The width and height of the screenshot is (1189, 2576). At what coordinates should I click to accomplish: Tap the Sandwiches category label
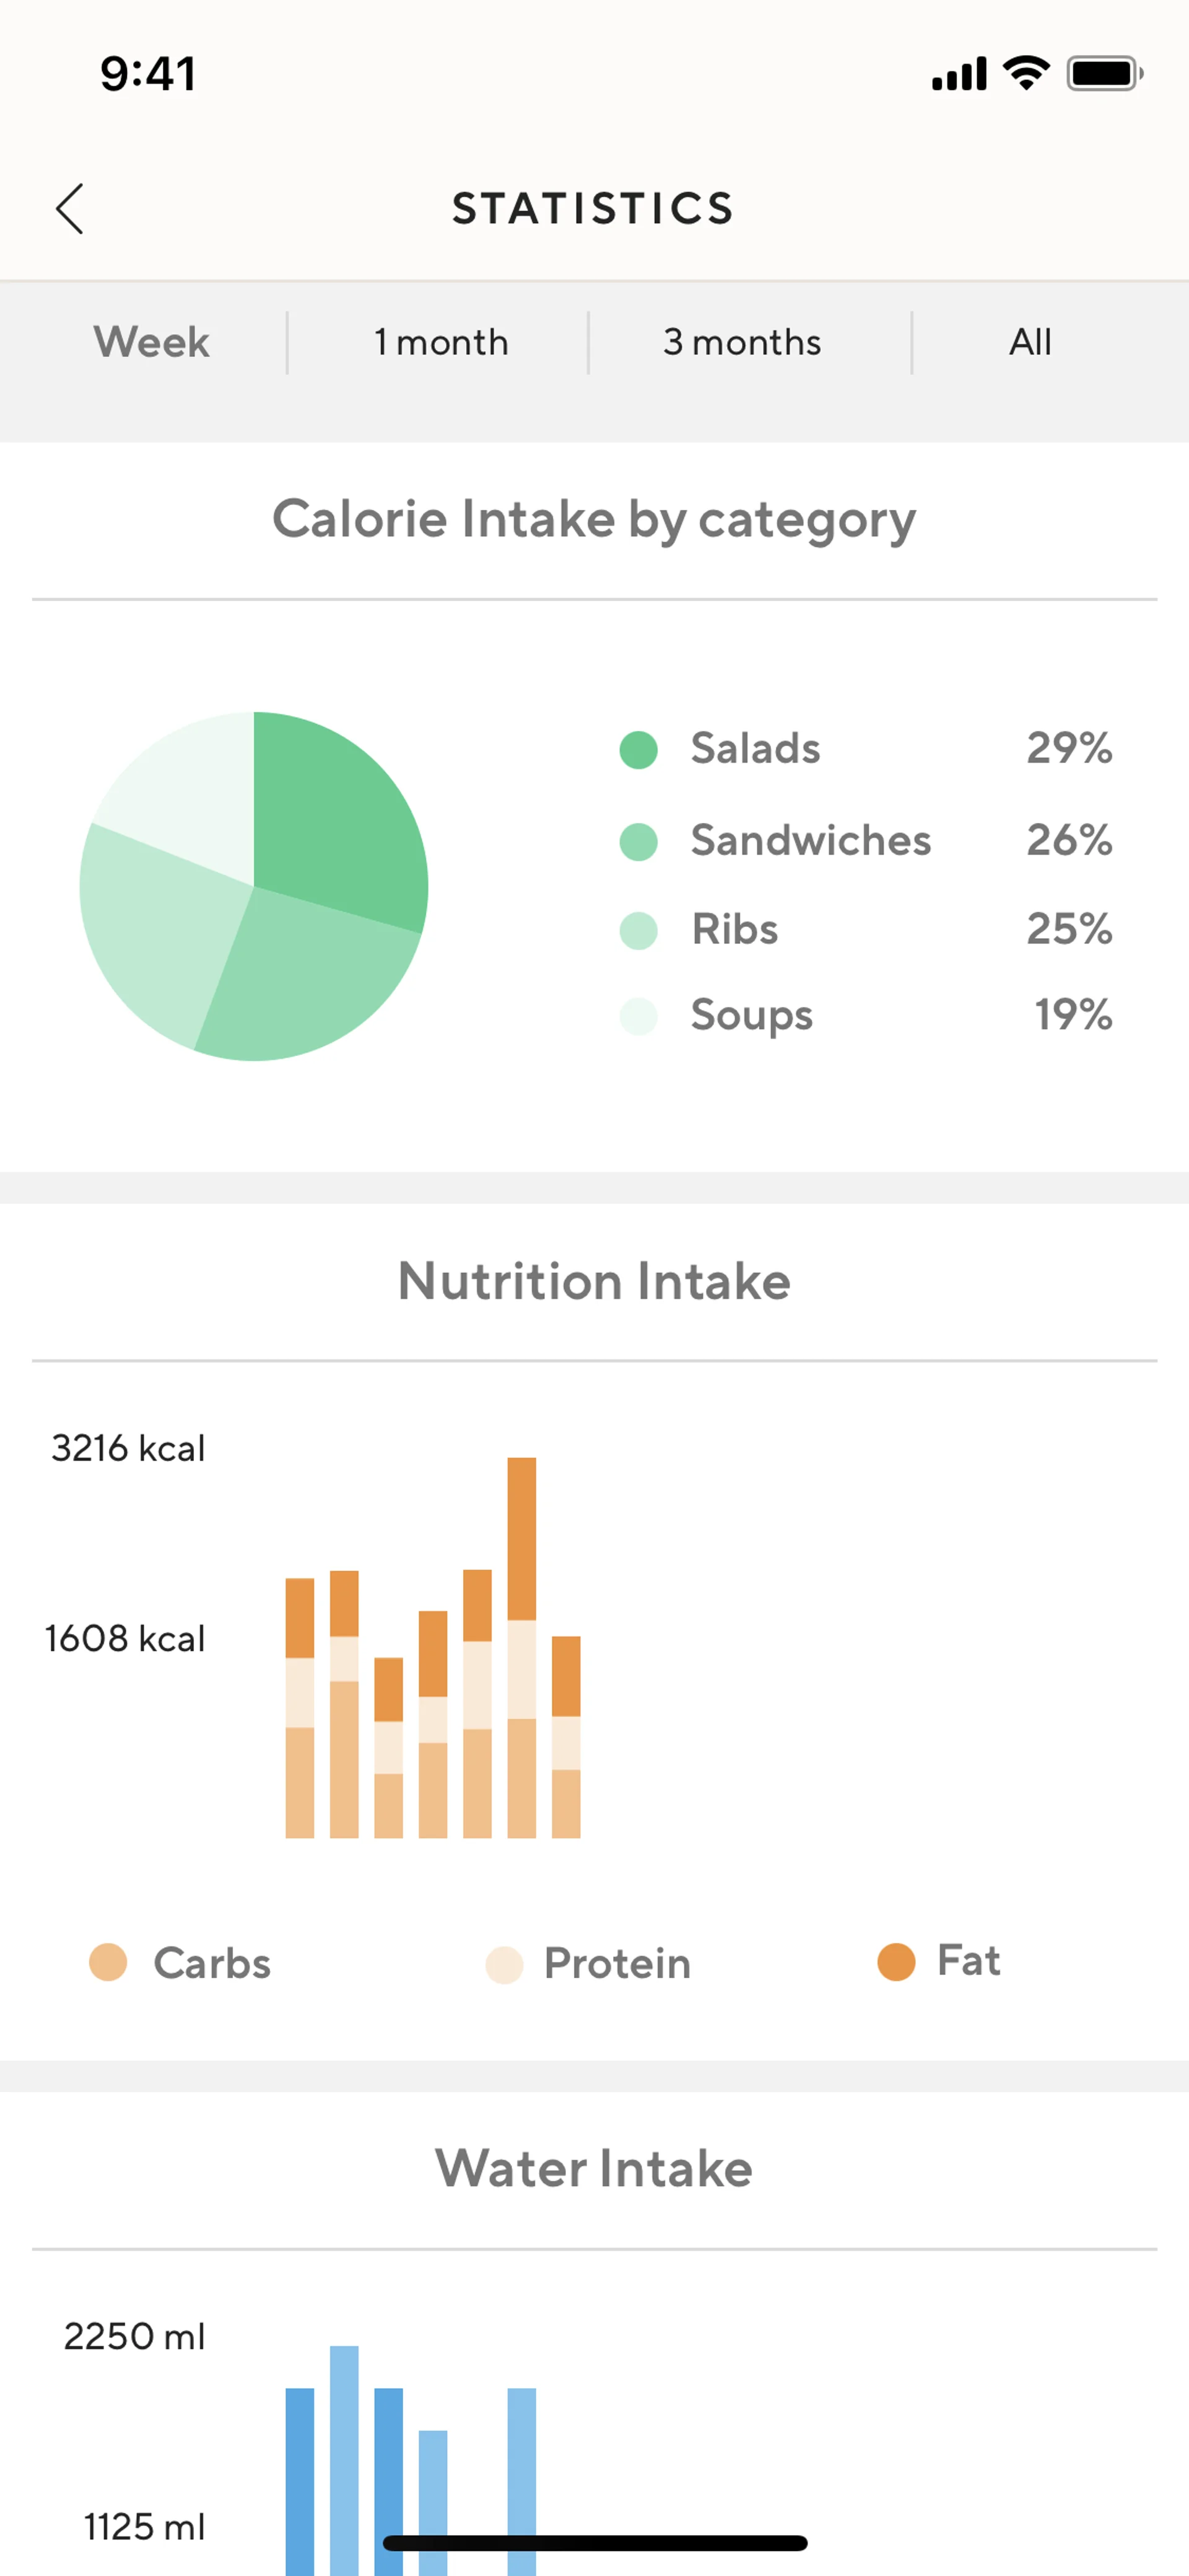(x=811, y=841)
